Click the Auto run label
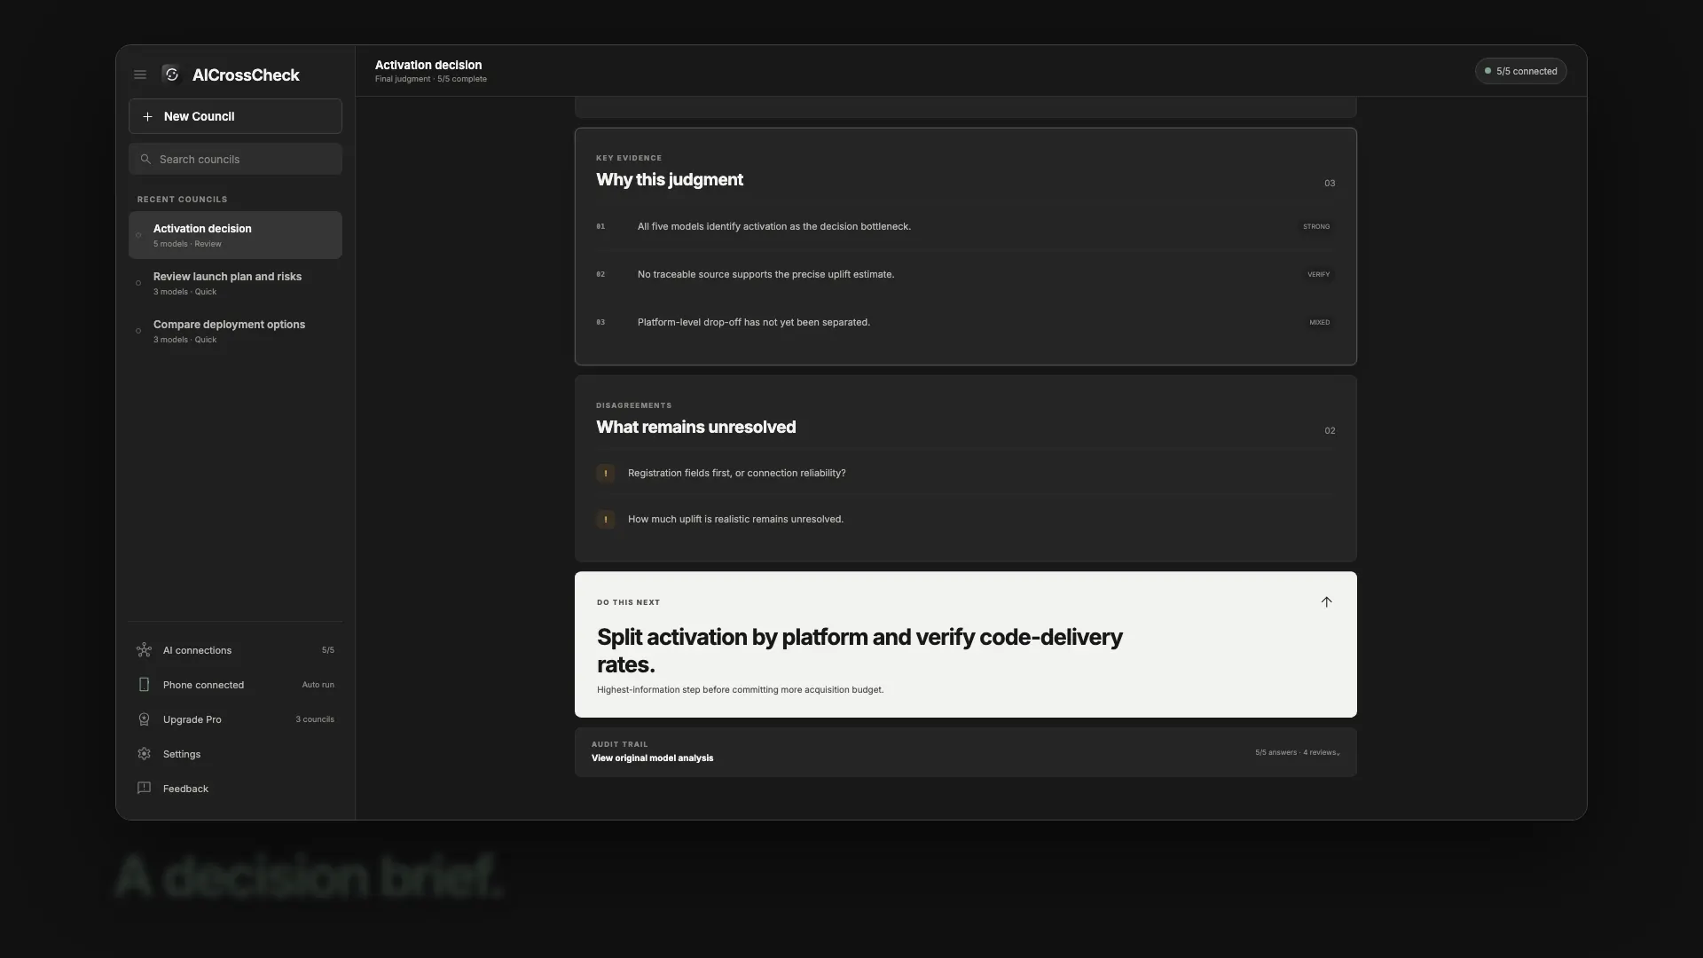Viewport: 1703px width, 958px height. pyautogui.click(x=318, y=685)
